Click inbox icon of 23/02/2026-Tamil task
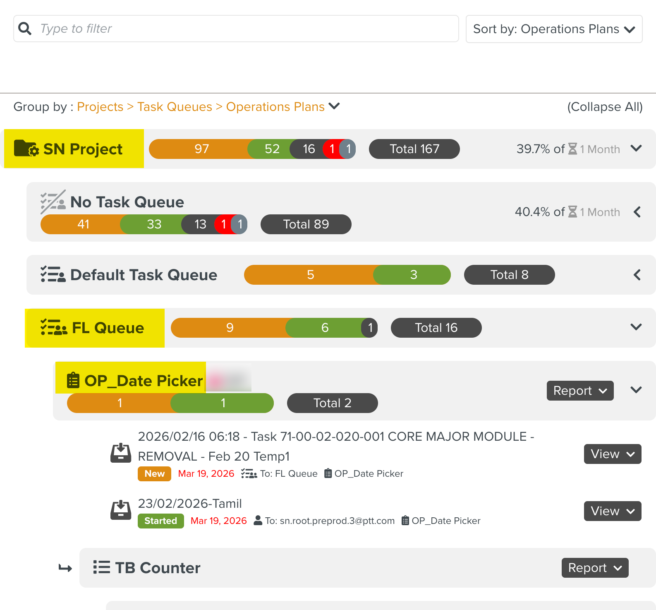This screenshot has height=610, width=656. pyautogui.click(x=121, y=510)
